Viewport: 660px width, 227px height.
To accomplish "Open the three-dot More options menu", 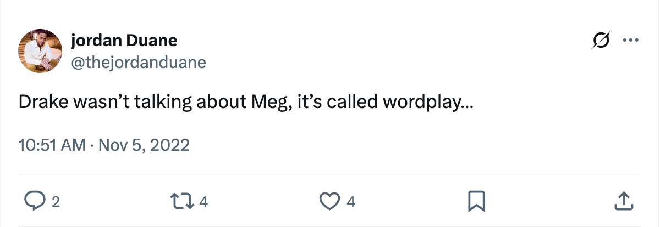I will pyautogui.click(x=630, y=40).
